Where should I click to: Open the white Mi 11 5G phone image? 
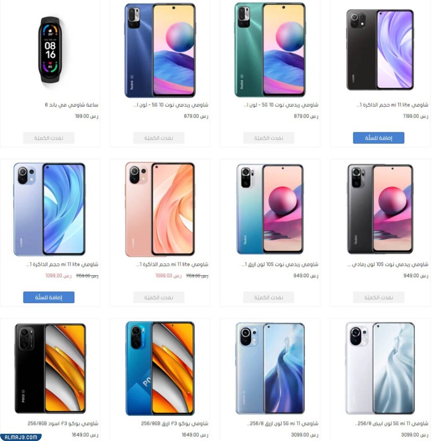(380, 369)
